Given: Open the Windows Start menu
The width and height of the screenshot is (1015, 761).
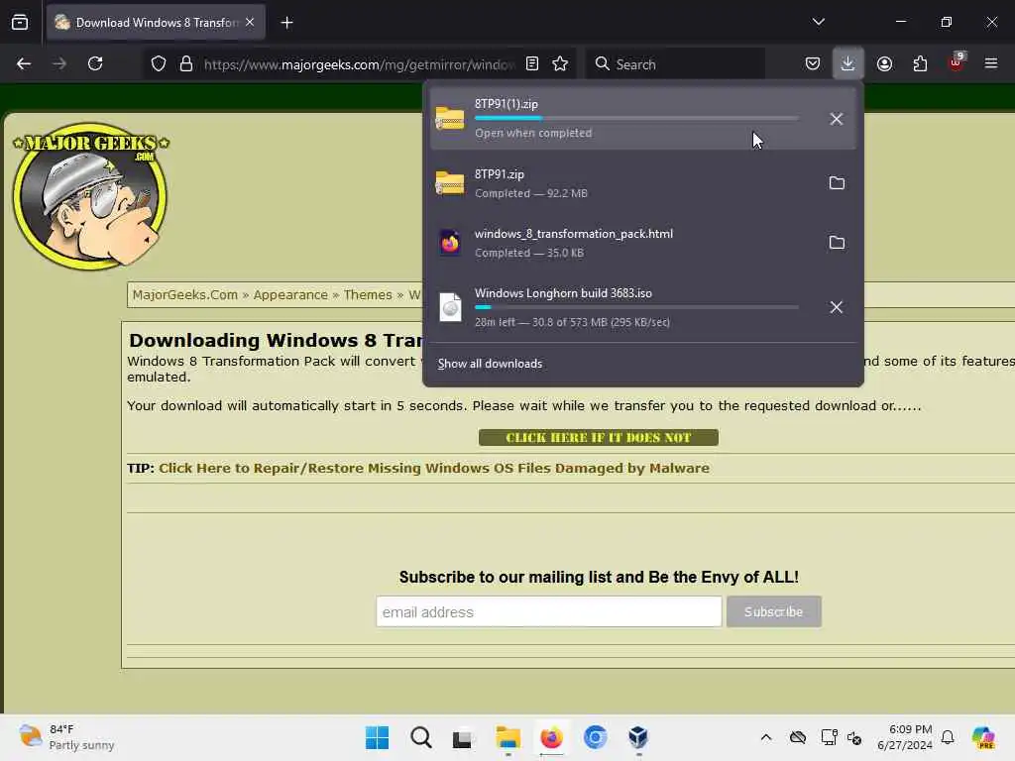Looking at the screenshot, I should click(x=377, y=737).
